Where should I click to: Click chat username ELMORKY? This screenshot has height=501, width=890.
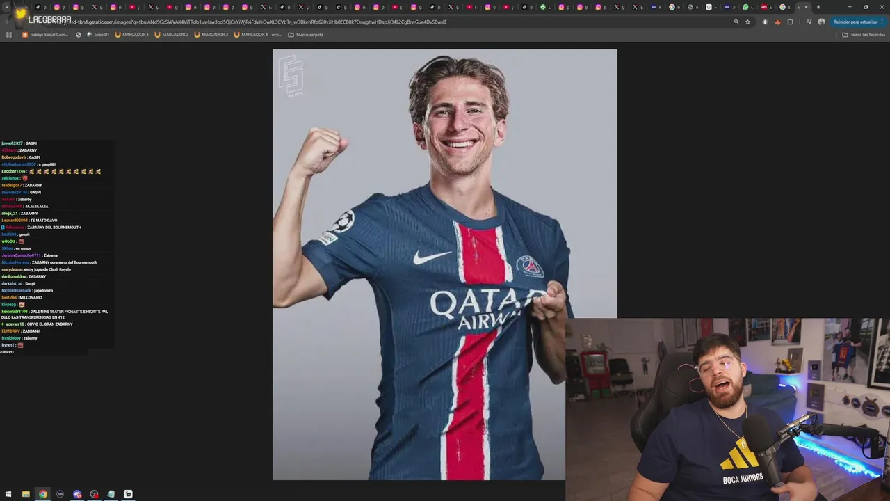(10, 331)
